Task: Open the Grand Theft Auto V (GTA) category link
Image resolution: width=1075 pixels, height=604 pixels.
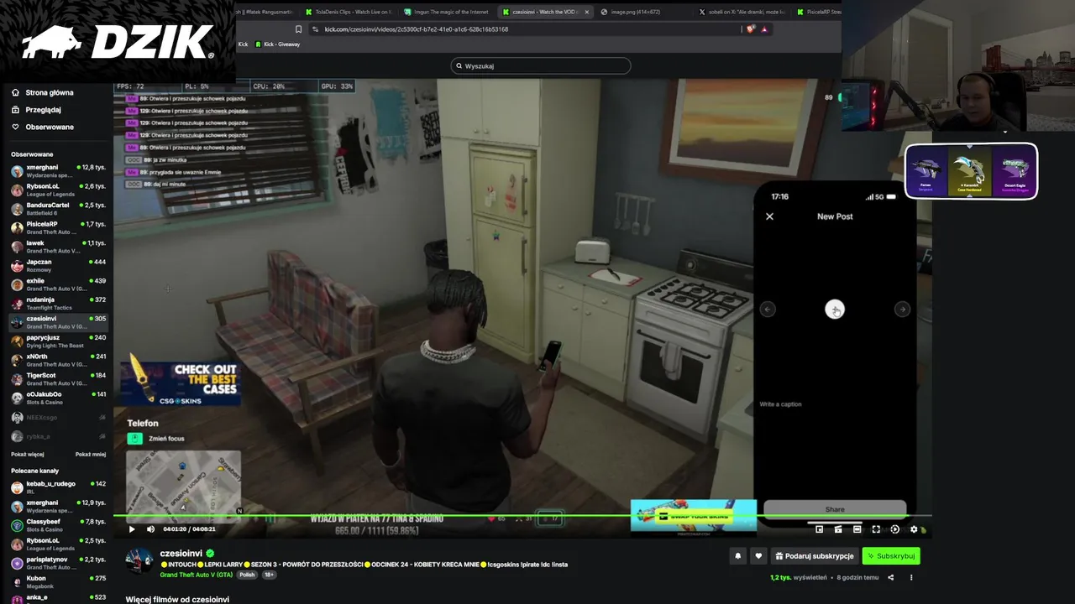Action: coord(197,575)
